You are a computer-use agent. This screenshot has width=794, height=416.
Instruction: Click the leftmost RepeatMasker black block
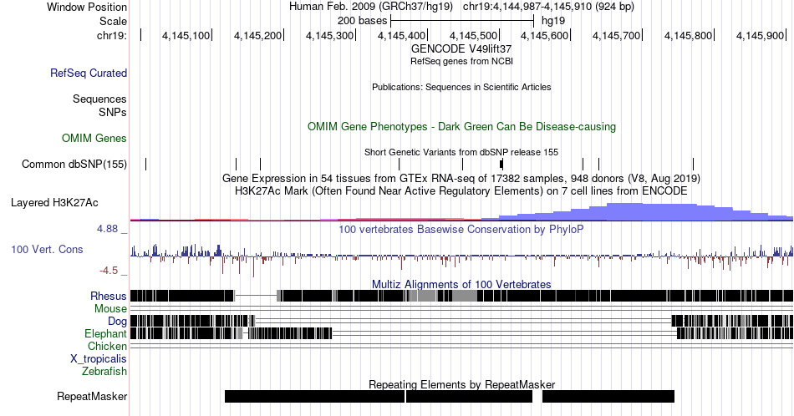(x=314, y=396)
